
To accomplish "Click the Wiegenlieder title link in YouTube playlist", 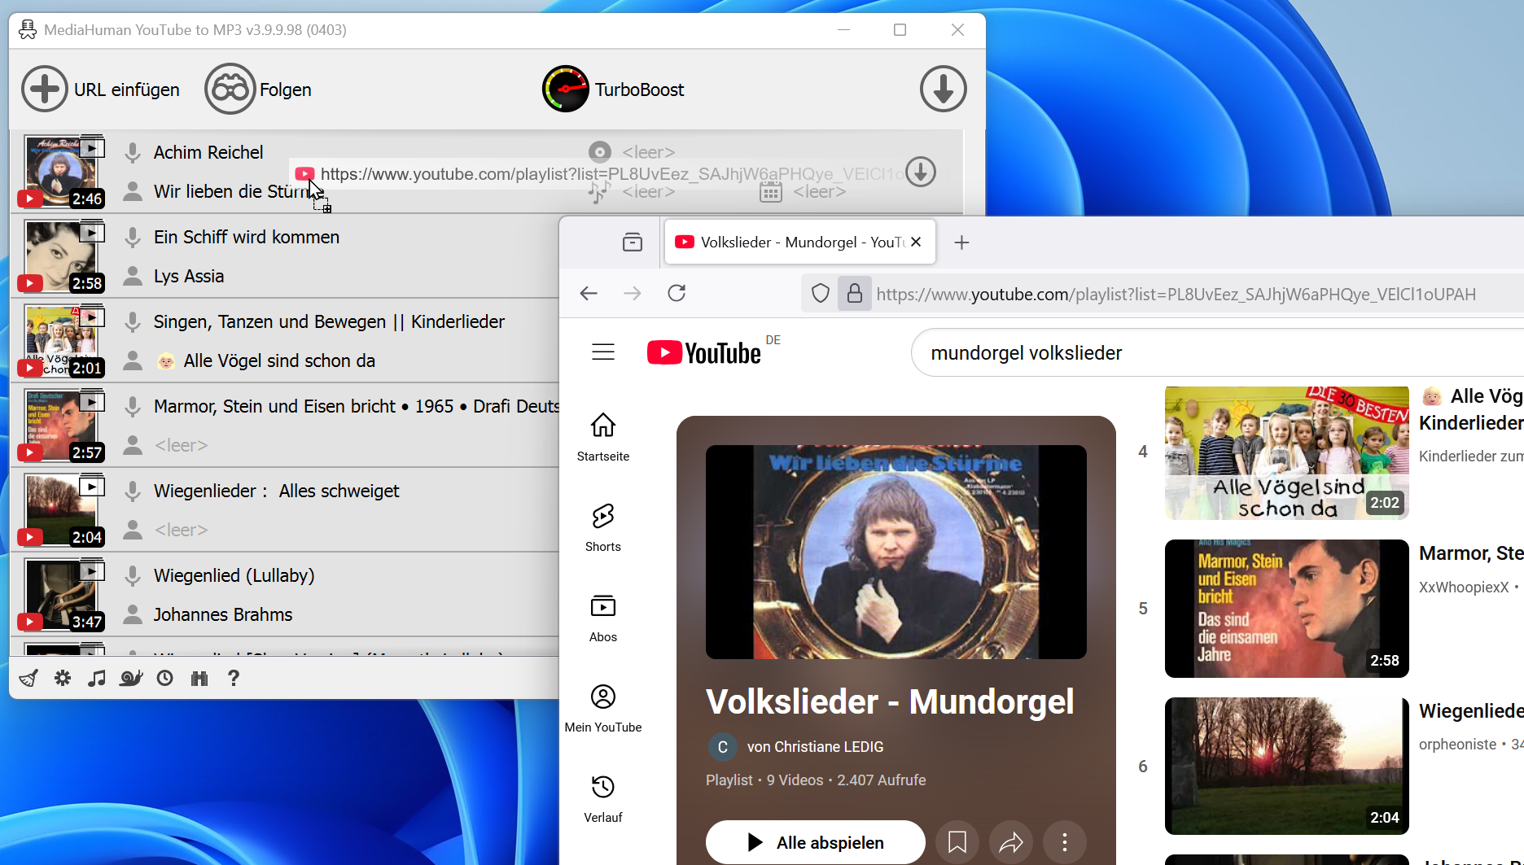I will coord(1471,711).
